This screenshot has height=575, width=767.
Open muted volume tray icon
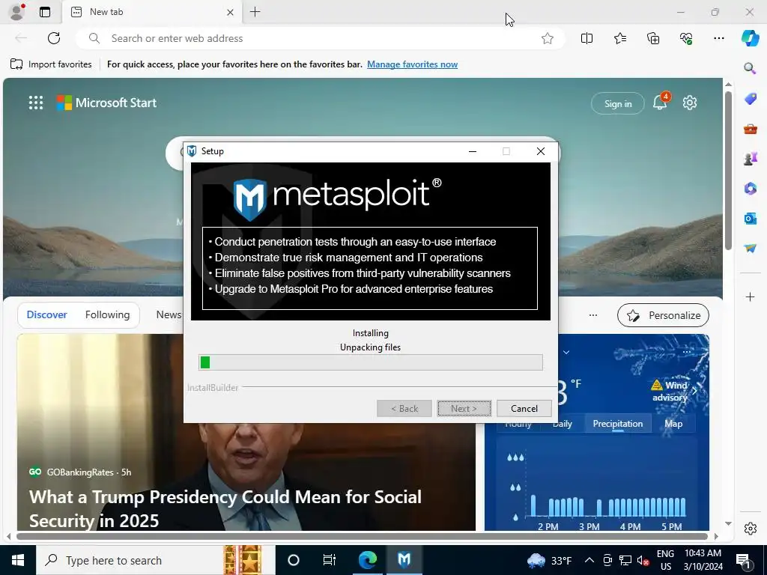643,560
